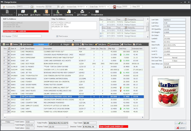Delete the selected line item
This screenshot has width=191, height=131.
tap(14, 44)
